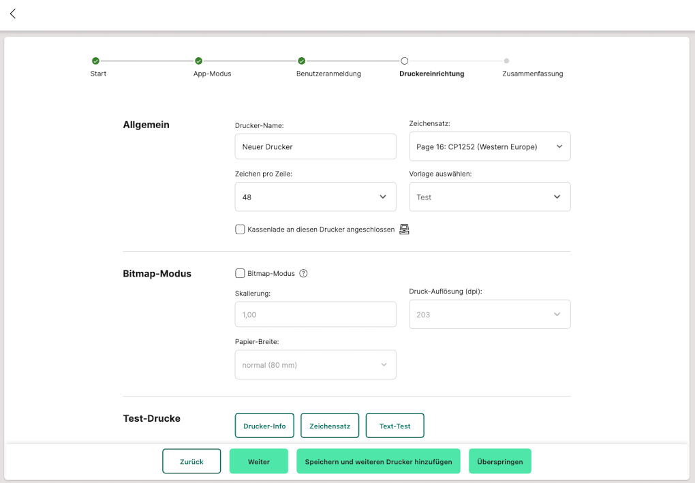This screenshot has width=695, height=483.
Task: Open the Vorlage auswählen dropdown
Action: point(489,197)
